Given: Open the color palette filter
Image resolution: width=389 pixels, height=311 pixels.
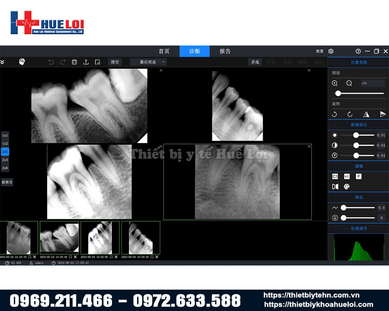Looking at the screenshot, I should (347, 187).
